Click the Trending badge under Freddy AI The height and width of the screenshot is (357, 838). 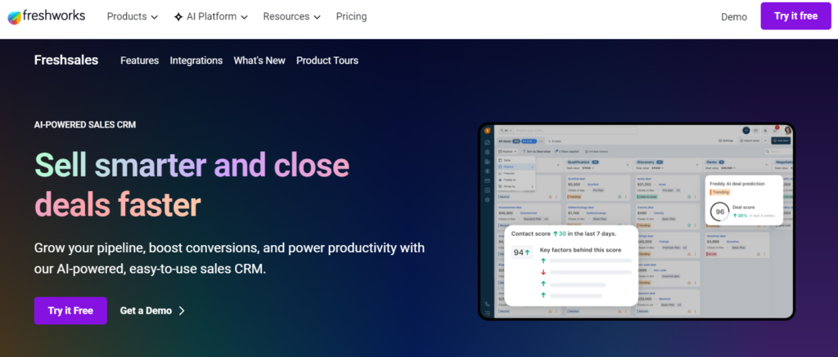[x=720, y=192]
